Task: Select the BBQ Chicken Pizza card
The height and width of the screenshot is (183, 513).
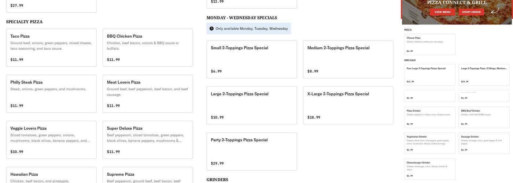Action: click(148, 48)
